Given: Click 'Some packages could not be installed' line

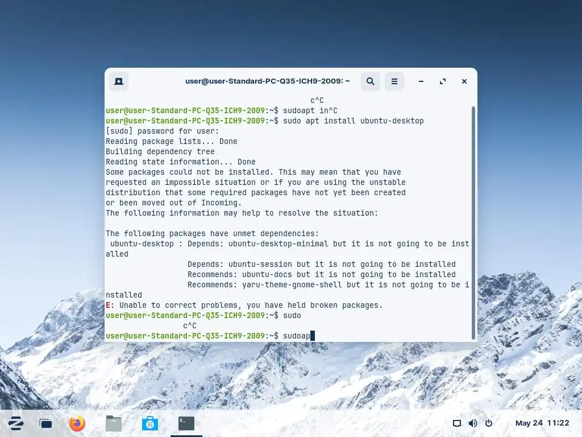Looking at the screenshot, I should pos(253,172).
